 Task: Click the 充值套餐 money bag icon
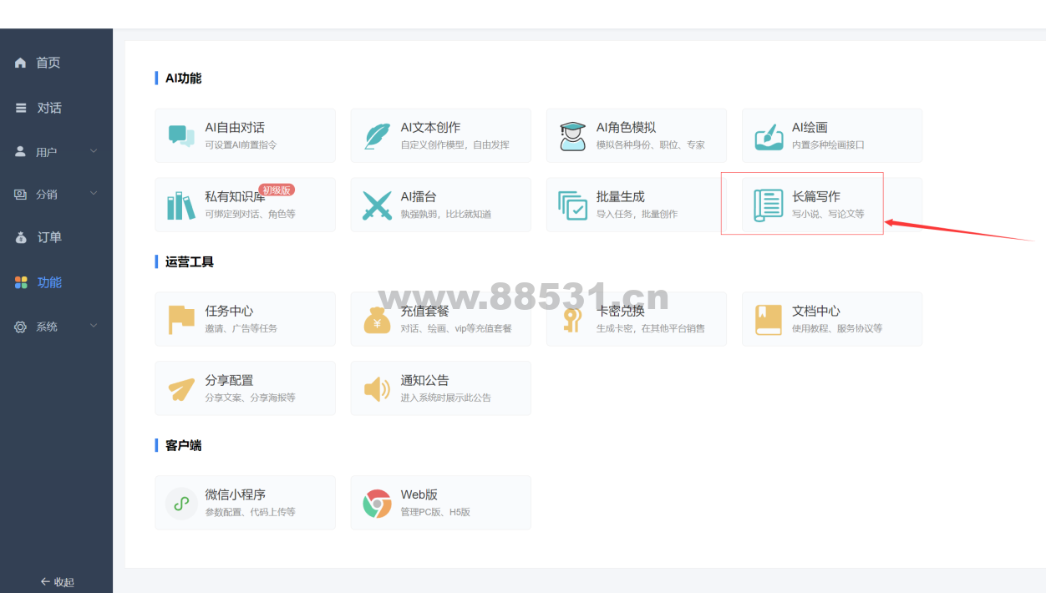click(x=377, y=320)
